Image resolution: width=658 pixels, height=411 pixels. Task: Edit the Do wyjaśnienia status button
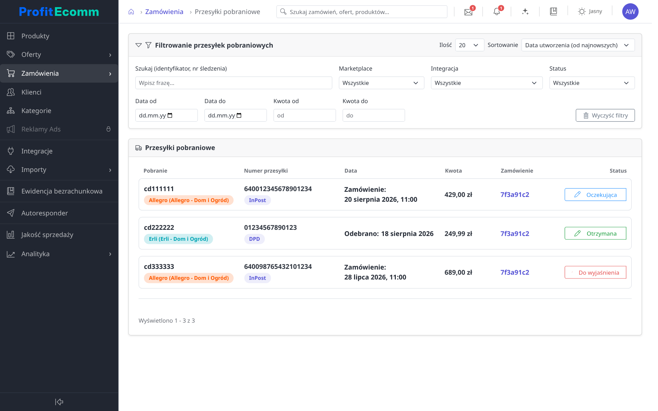tap(595, 273)
